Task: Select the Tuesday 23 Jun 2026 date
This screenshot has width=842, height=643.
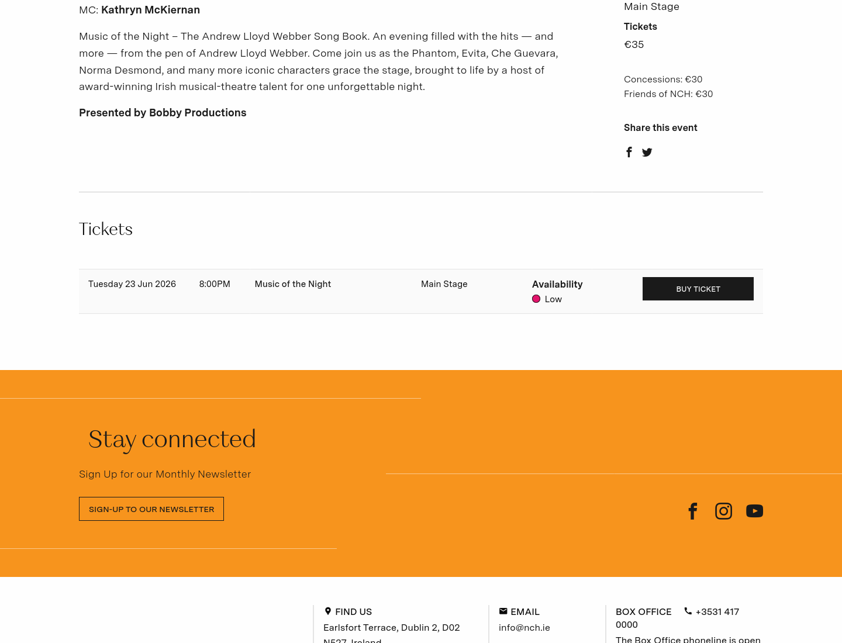Action: [132, 284]
